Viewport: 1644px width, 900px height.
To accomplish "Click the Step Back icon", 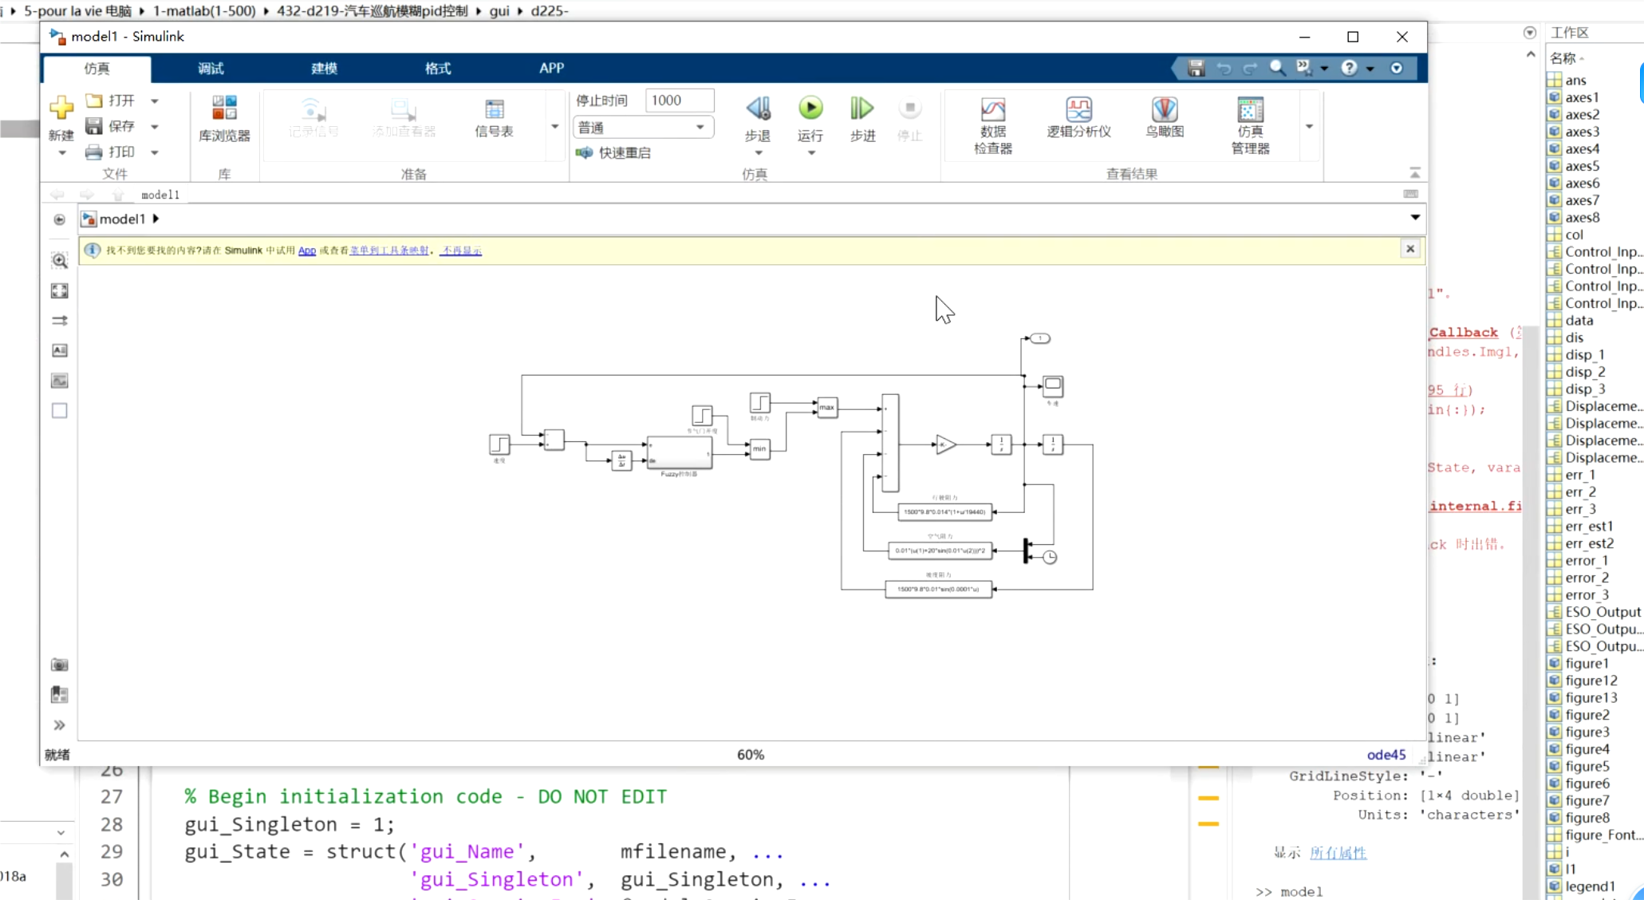I will (757, 109).
